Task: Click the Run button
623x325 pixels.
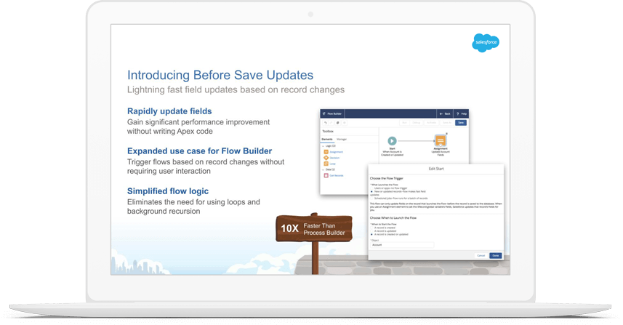Action: [x=404, y=123]
